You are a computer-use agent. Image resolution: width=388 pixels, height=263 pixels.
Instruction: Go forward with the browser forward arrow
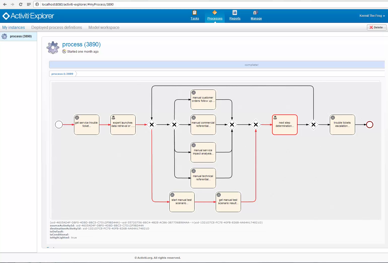pyautogui.click(x=13, y=4)
